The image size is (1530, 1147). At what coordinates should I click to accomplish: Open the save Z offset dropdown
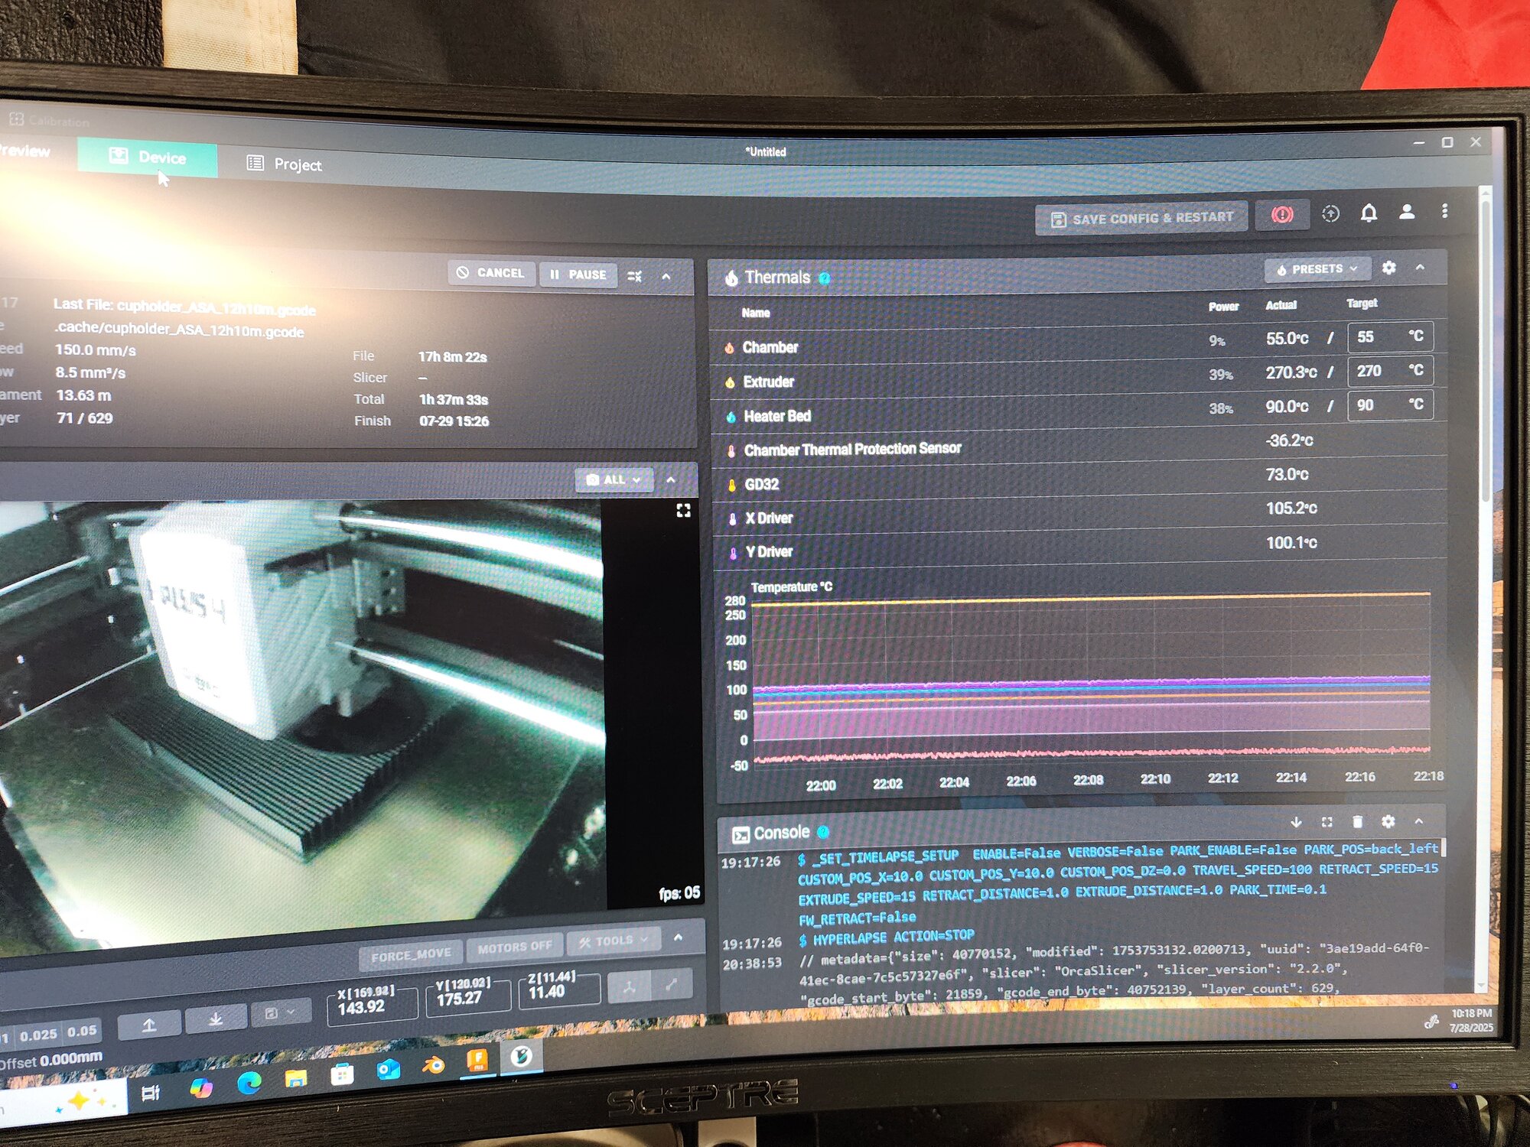pyautogui.click(x=280, y=1013)
